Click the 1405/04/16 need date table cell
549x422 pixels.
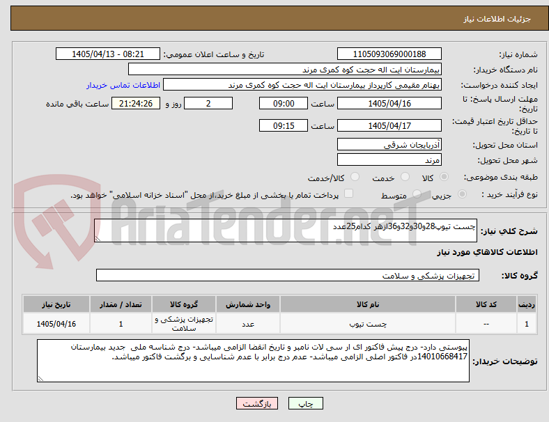pos(56,324)
